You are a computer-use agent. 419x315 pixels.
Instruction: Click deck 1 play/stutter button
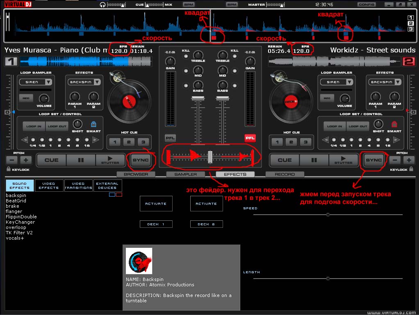(110, 160)
